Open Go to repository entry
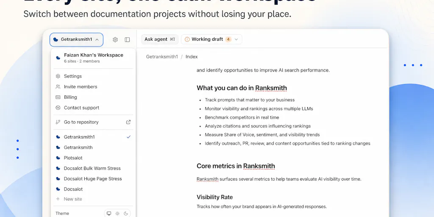This screenshot has width=434, height=217. 93,122
